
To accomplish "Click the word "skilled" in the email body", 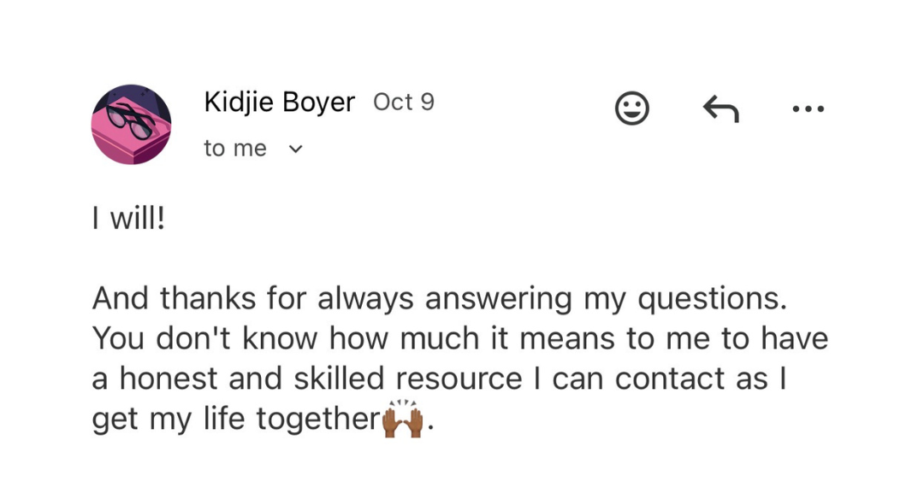I will pyautogui.click(x=339, y=378).
